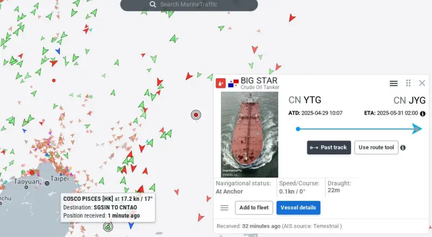Click the Past track button

(x=329, y=147)
